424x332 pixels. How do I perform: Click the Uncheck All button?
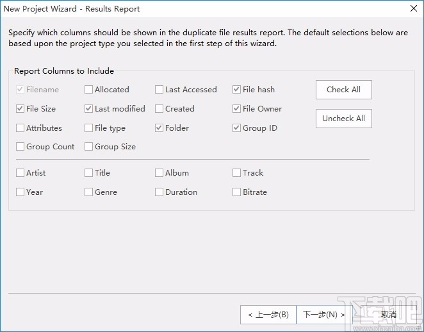click(344, 119)
